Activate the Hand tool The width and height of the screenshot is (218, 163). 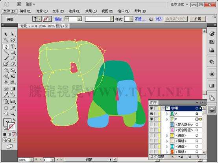[x=6, y=114]
